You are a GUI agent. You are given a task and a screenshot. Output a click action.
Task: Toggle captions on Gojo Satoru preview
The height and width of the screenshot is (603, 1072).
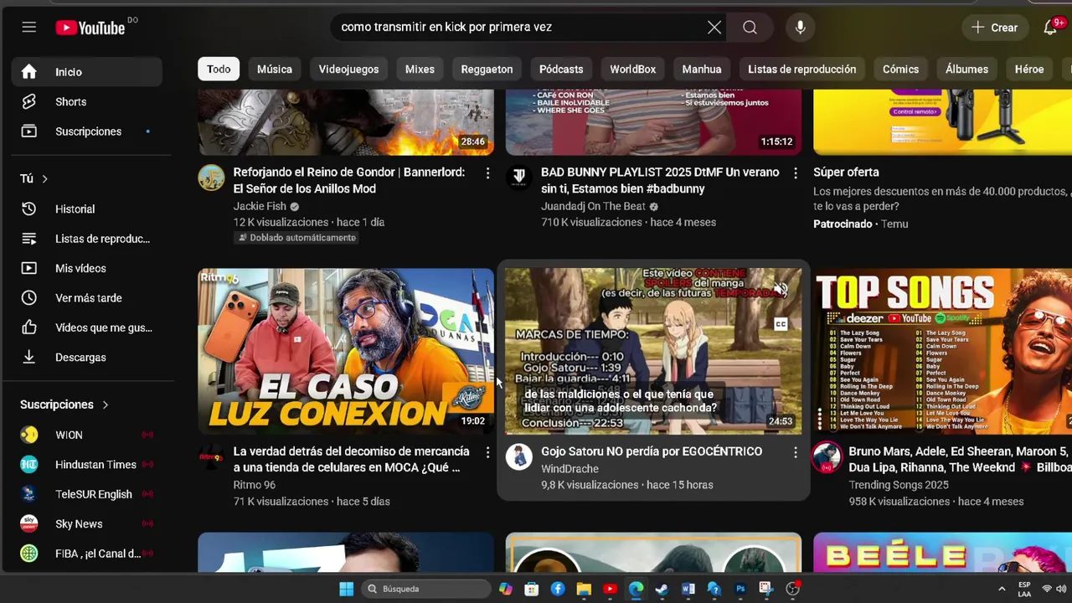point(781,324)
